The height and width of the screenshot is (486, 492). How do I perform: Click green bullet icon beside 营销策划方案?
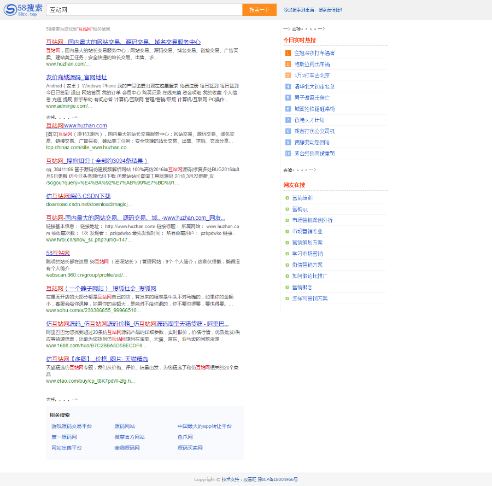pyautogui.click(x=287, y=243)
